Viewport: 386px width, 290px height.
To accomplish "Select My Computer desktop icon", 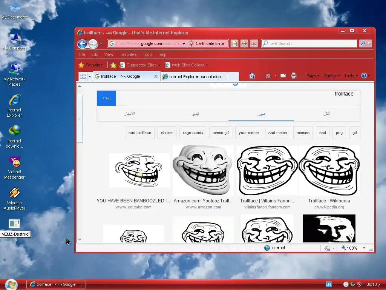I will [15, 42].
